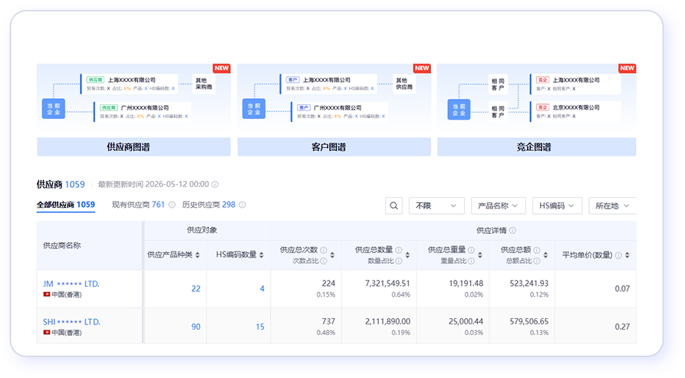Switch to 历史供应商 298 tab
This screenshot has height=378, width=685.
[x=209, y=205]
